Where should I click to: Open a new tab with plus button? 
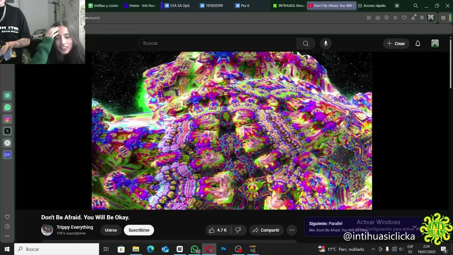(x=397, y=6)
